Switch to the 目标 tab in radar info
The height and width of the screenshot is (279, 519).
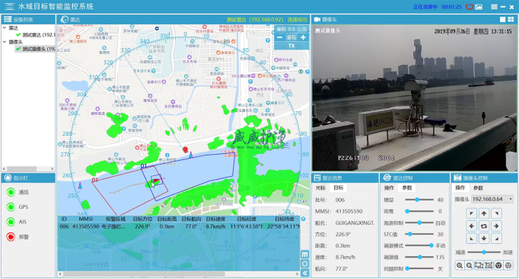tap(339, 188)
